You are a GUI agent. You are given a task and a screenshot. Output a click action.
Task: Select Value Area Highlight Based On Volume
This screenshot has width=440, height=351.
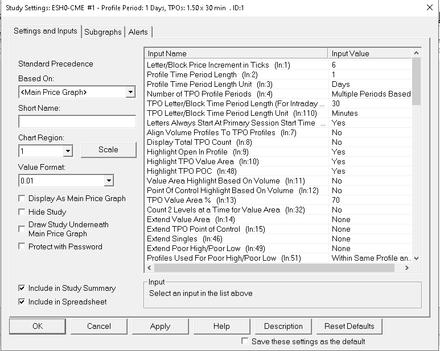point(278,181)
